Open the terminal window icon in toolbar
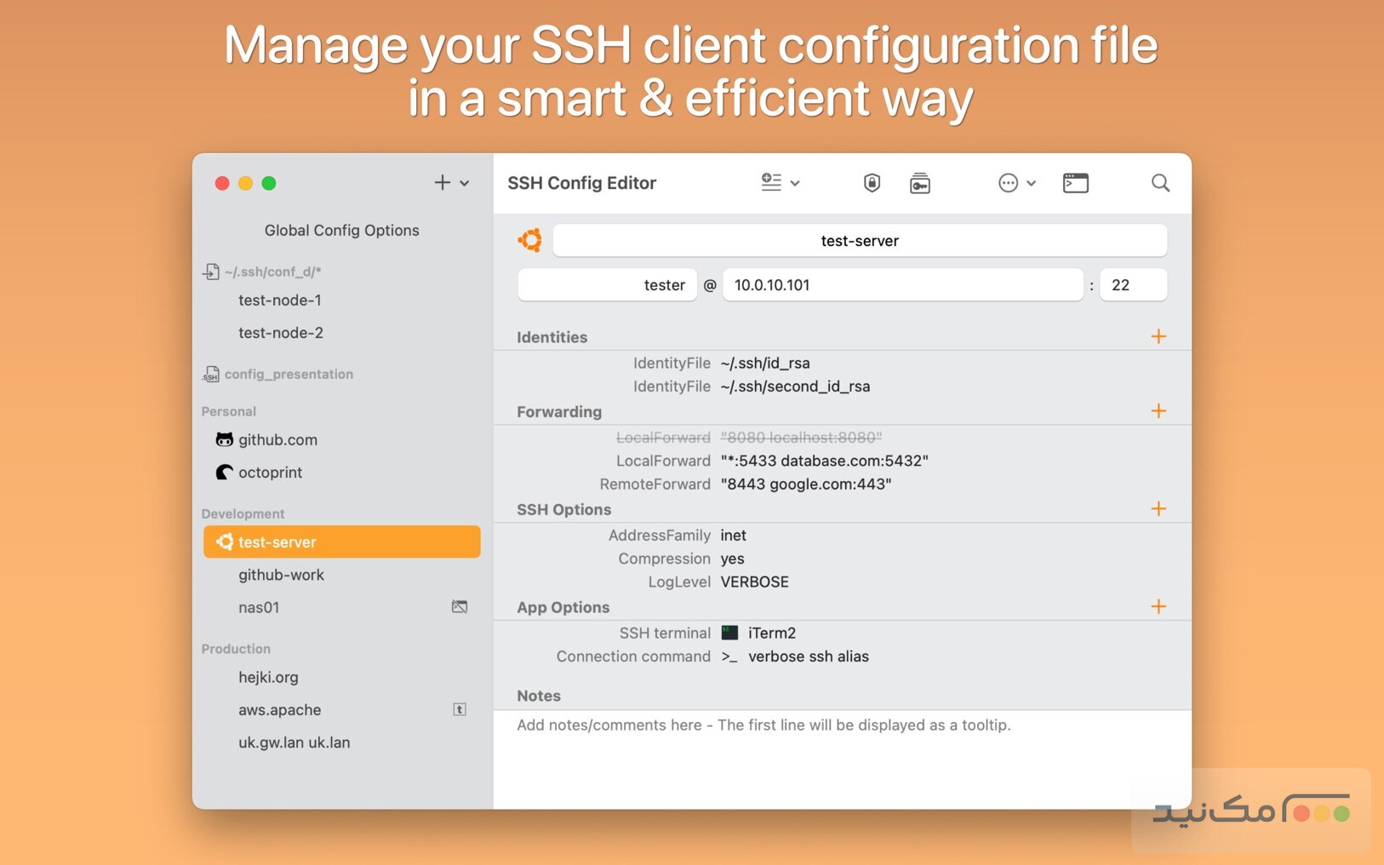 pyautogui.click(x=1076, y=182)
